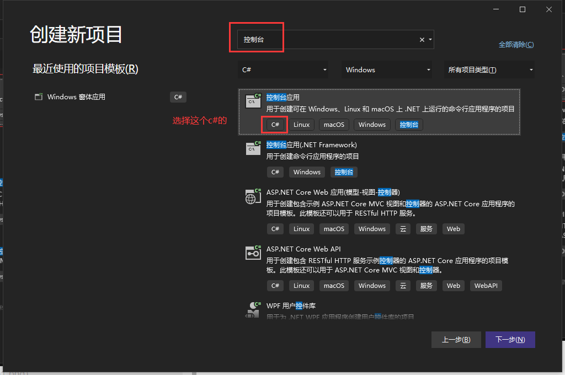Click the 控制台应用 template icon

point(253,101)
